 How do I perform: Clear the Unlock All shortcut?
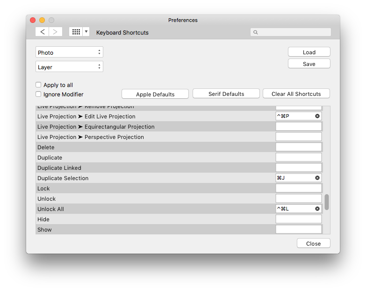[x=317, y=209]
